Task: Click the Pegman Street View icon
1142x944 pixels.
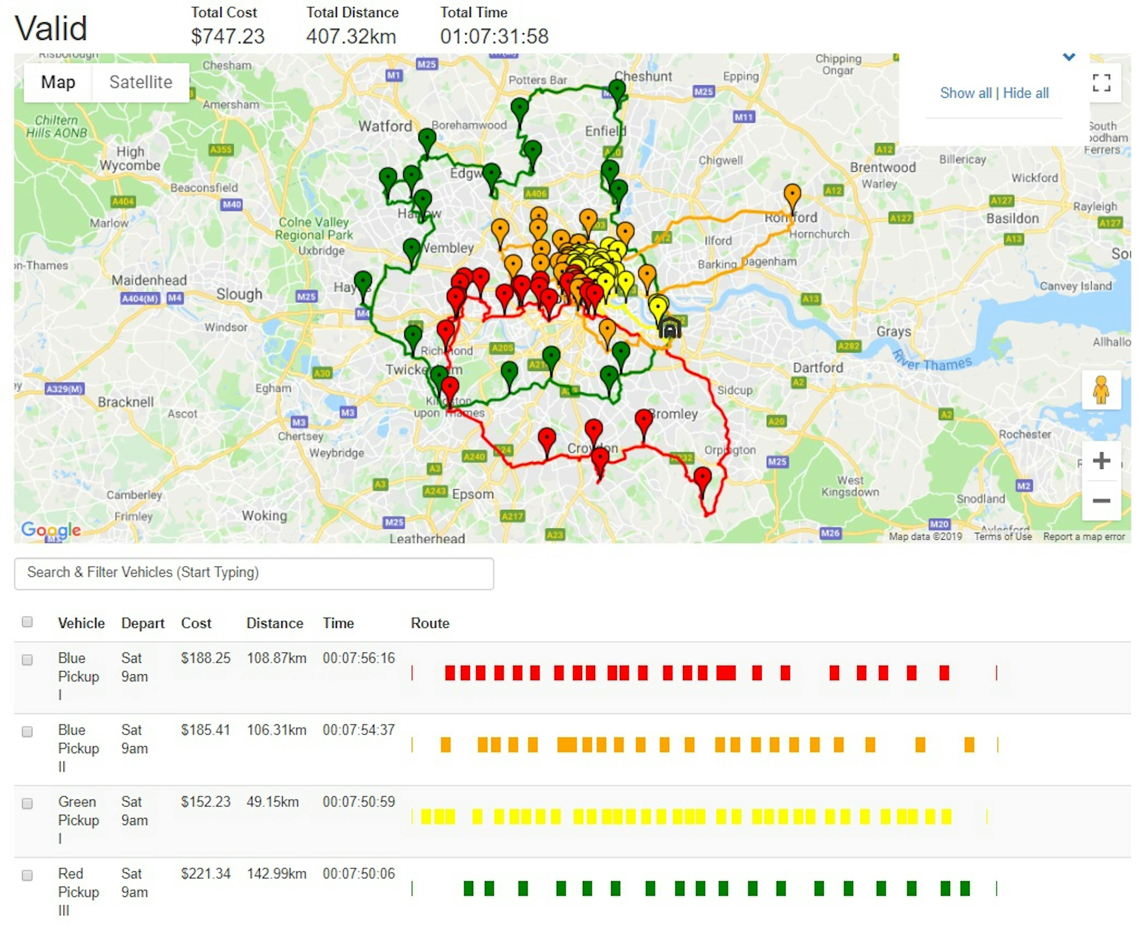Action: point(1101,390)
